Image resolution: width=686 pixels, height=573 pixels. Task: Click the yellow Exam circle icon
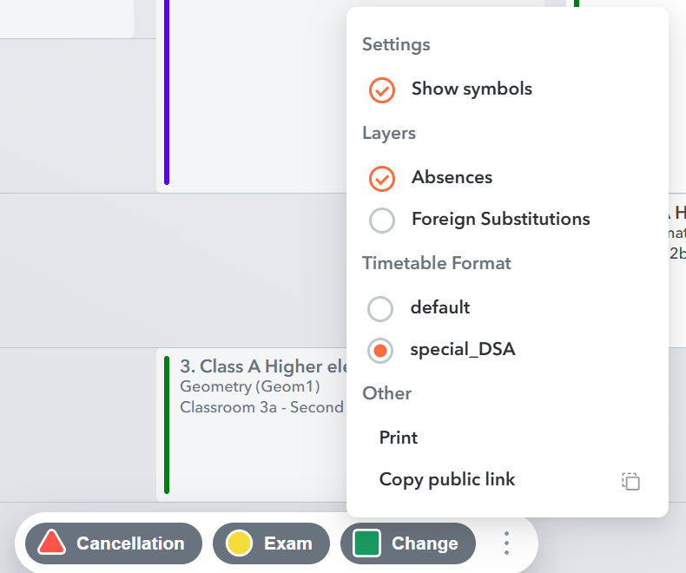coord(239,543)
